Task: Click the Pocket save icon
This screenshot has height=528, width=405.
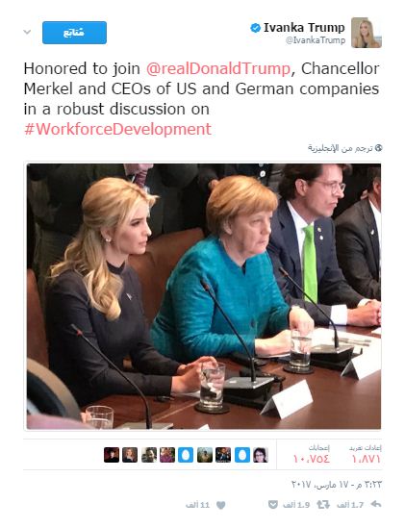Action: [272, 504]
